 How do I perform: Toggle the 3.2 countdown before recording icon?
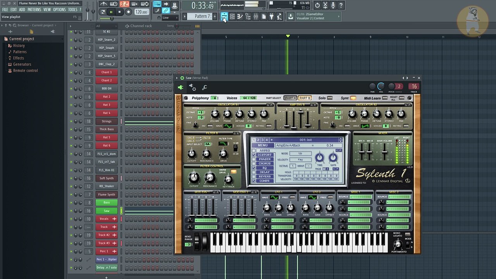[x=124, y=4]
